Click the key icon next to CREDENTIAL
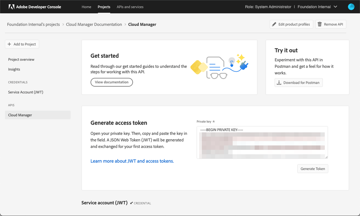 point(131,203)
